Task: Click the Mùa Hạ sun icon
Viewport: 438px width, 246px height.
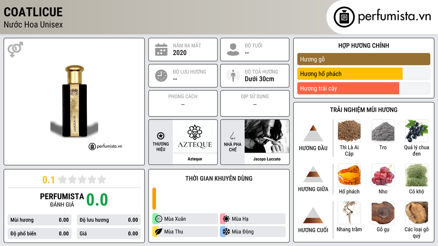Action: click(226, 219)
